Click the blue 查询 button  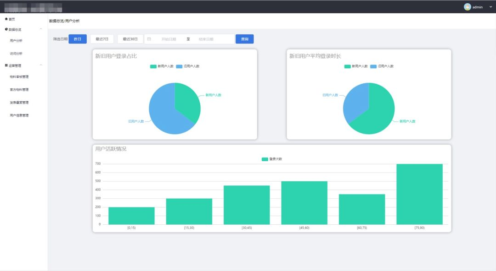(x=244, y=39)
